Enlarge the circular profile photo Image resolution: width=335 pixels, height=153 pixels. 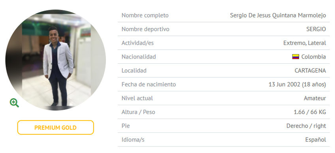(x=56, y=60)
